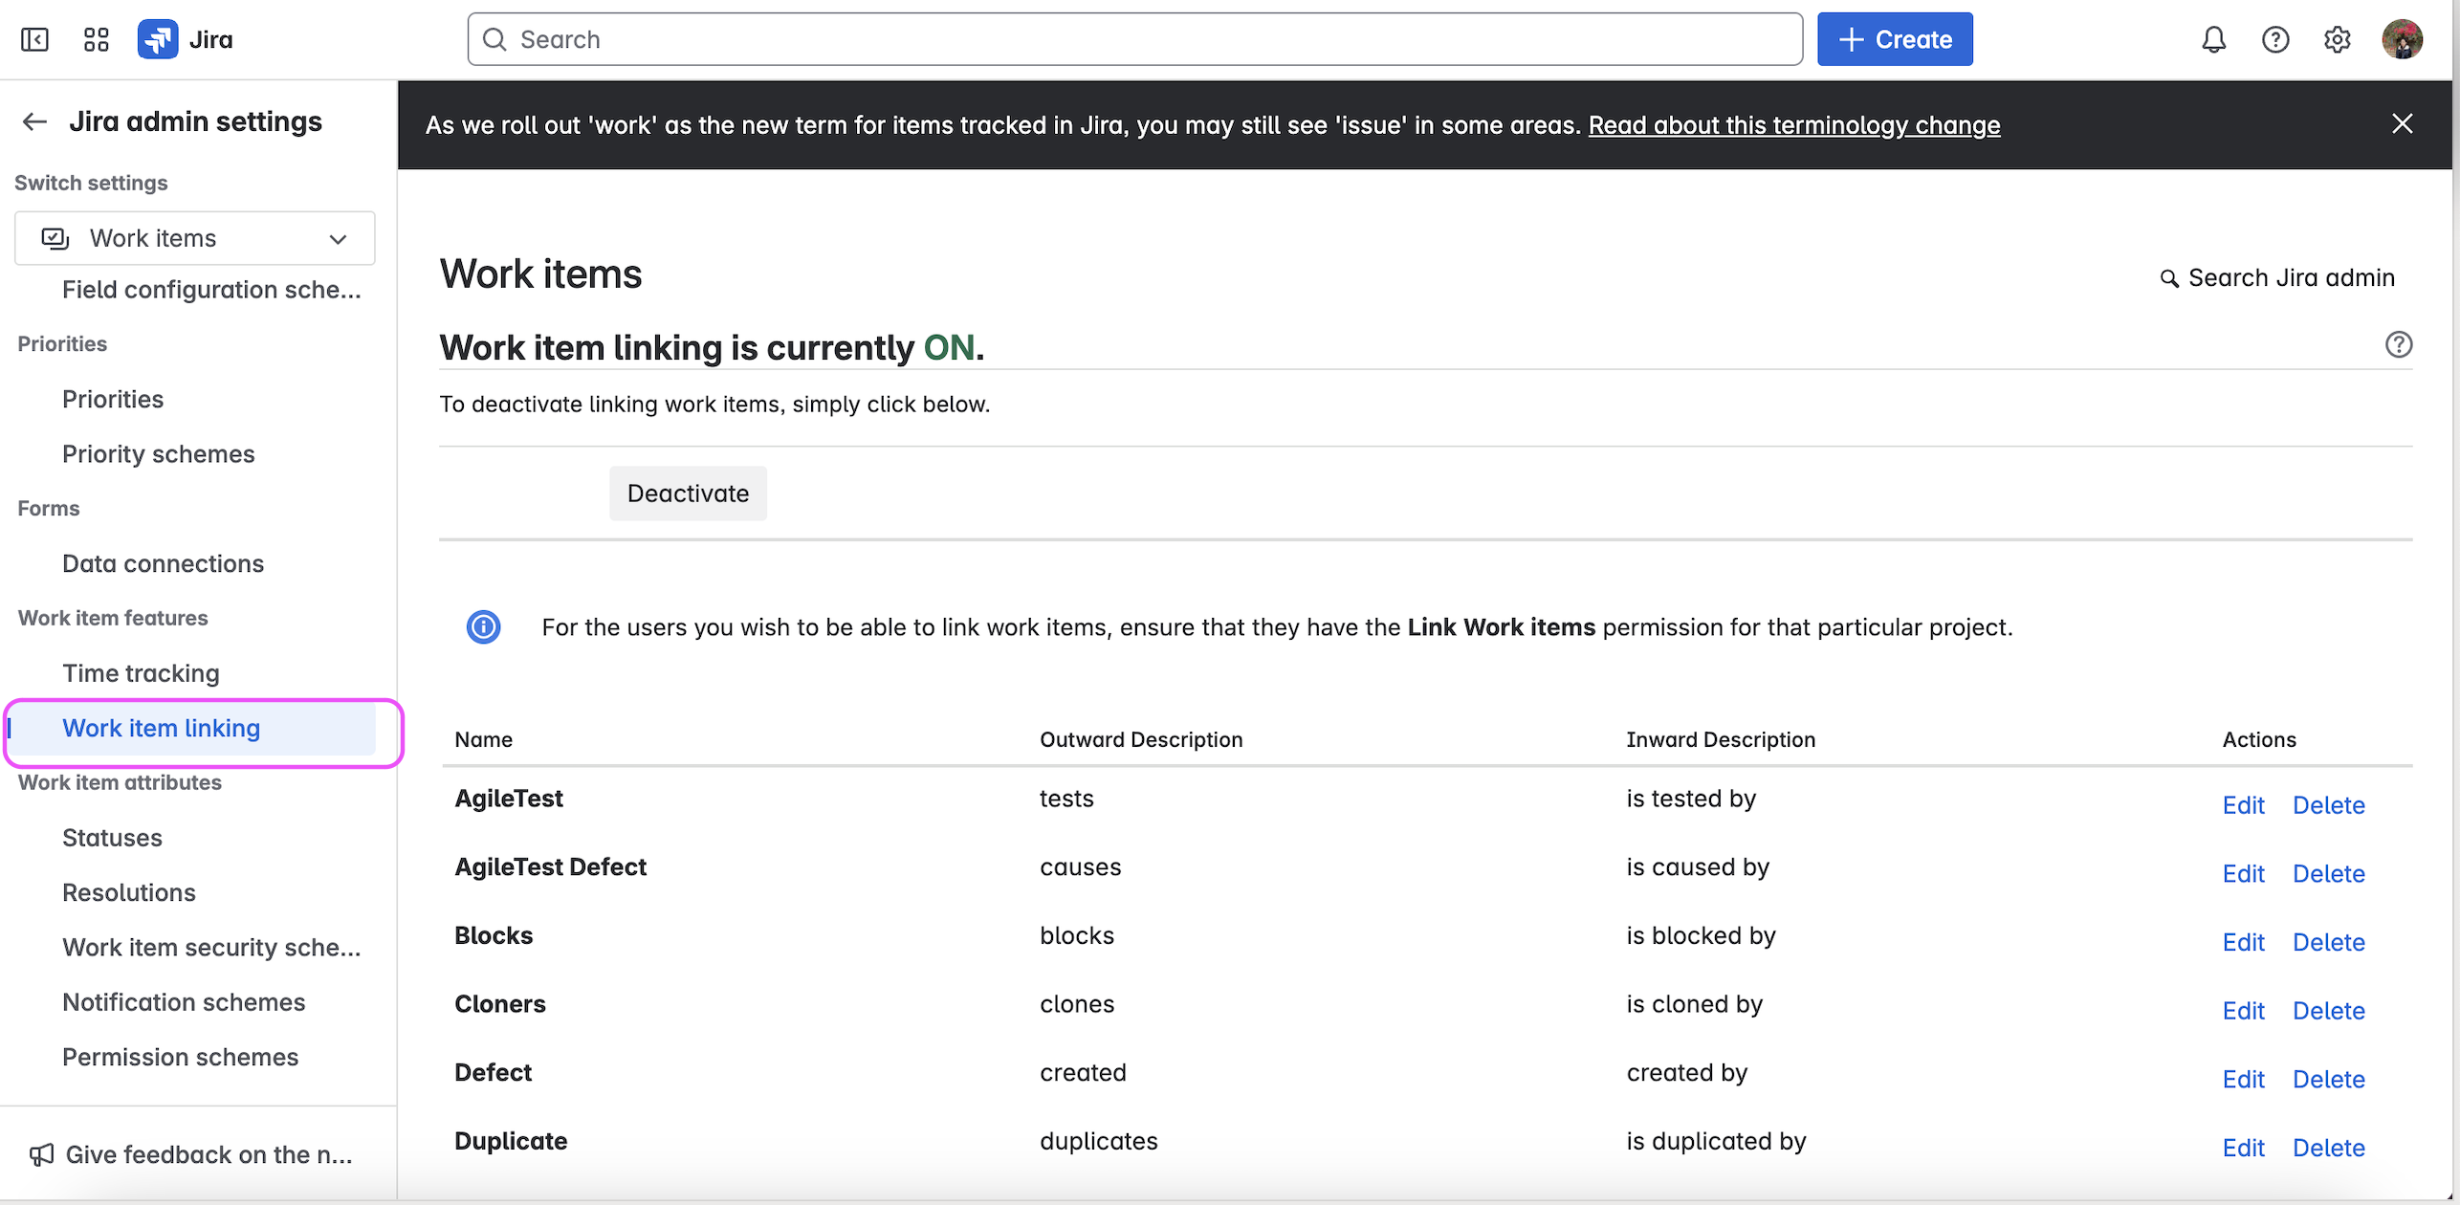Collapse the sidebar panel icon
2460x1205 pixels.
(x=34, y=39)
